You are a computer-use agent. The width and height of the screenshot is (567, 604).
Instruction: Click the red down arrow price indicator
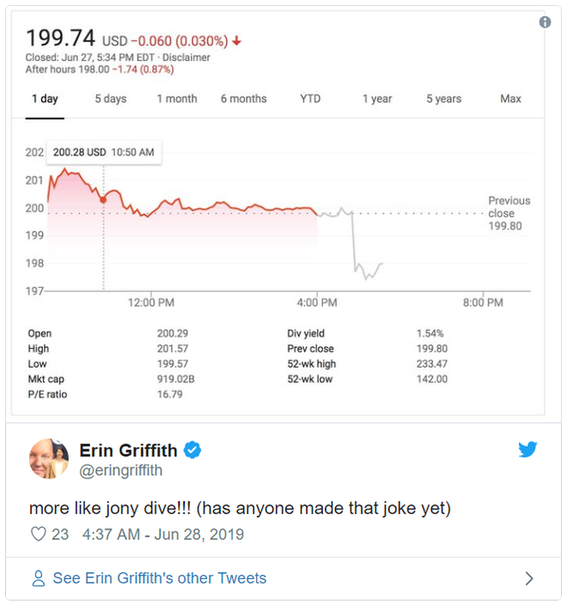click(x=237, y=40)
